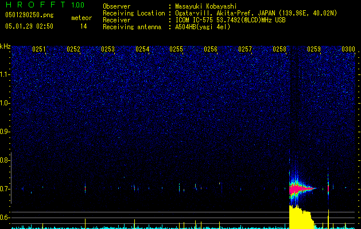Click the Observer field label

(x=117, y=6)
